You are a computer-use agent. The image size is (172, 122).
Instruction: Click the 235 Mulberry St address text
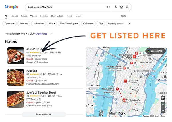coord(34,77)
